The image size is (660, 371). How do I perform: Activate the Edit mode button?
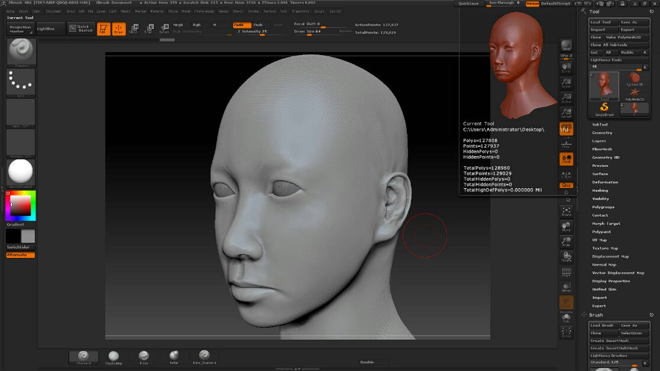click(x=103, y=29)
